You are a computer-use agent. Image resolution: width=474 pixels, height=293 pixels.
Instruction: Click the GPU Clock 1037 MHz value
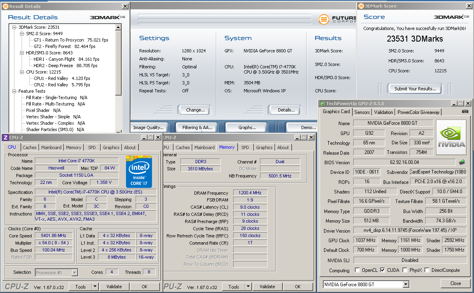pyautogui.click(x=366, y=240)
